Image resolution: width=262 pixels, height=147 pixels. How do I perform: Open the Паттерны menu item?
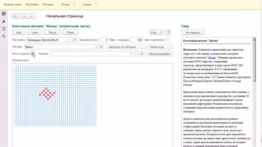48,4
